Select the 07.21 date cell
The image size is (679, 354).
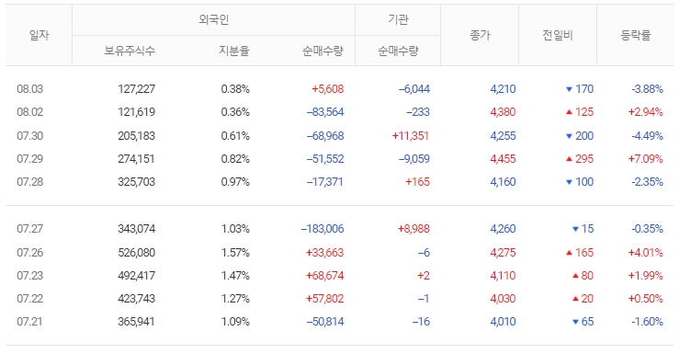tap(30, 321)
